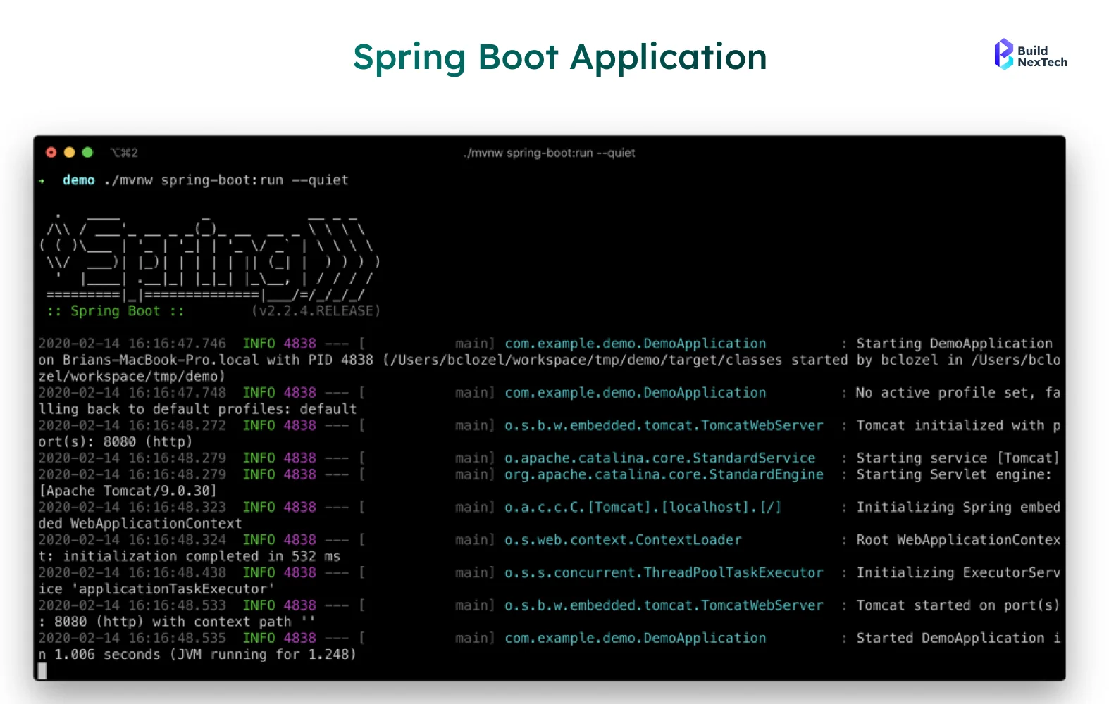The image size is (1109, 704).
Task: Click the 'ort(s): 8080 (http)' line
Action: click(x=115, y=442)
